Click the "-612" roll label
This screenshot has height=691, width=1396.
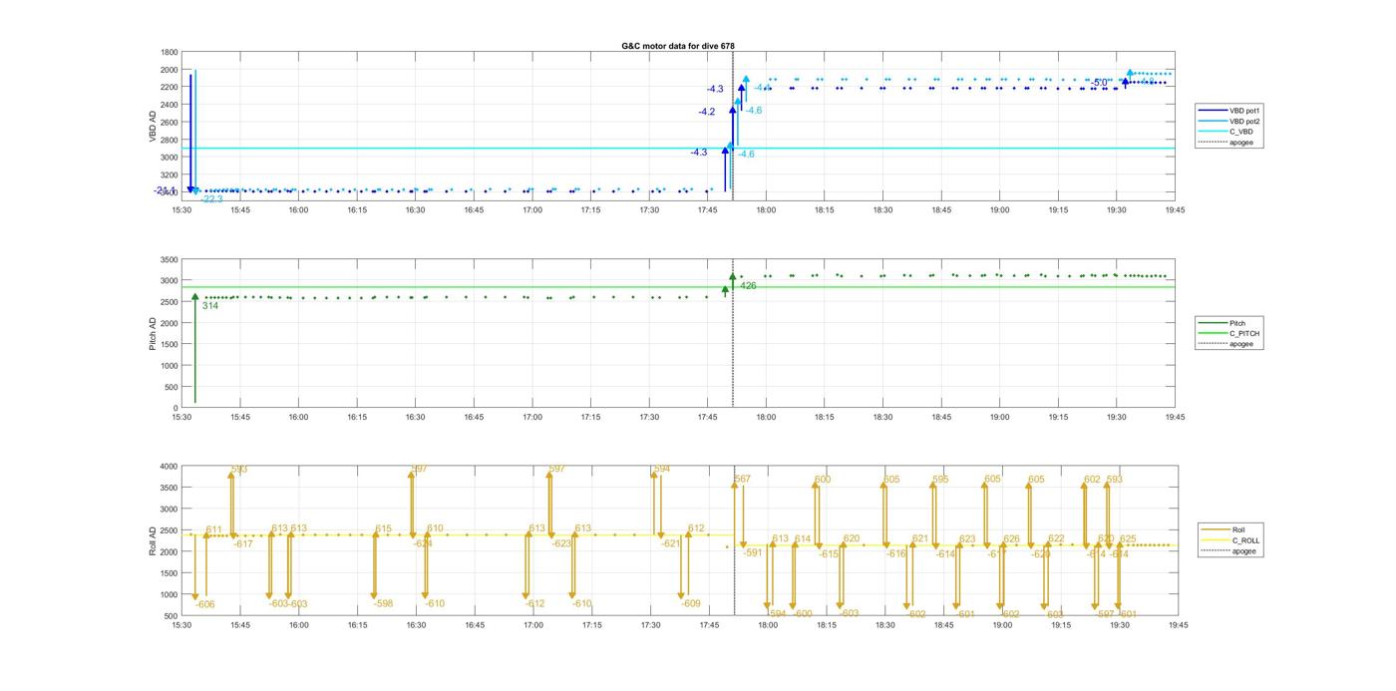pyautogui.click(x=535, y=603)
